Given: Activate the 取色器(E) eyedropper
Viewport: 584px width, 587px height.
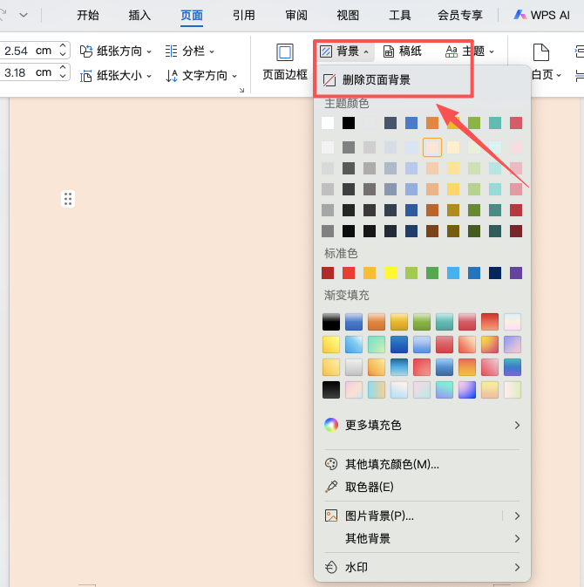Looking at the screenshot, I should (x=422, y=487).
